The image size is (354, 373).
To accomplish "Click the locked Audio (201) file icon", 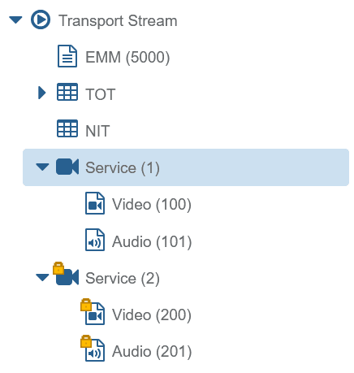I will click(x=93, y=349).
